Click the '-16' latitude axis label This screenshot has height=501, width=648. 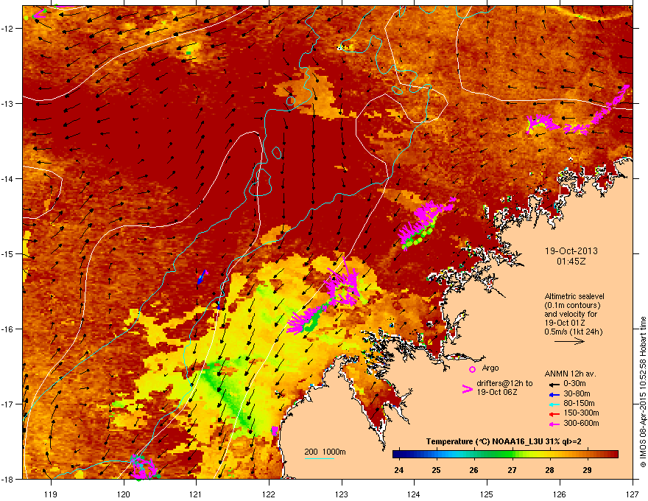8,329
